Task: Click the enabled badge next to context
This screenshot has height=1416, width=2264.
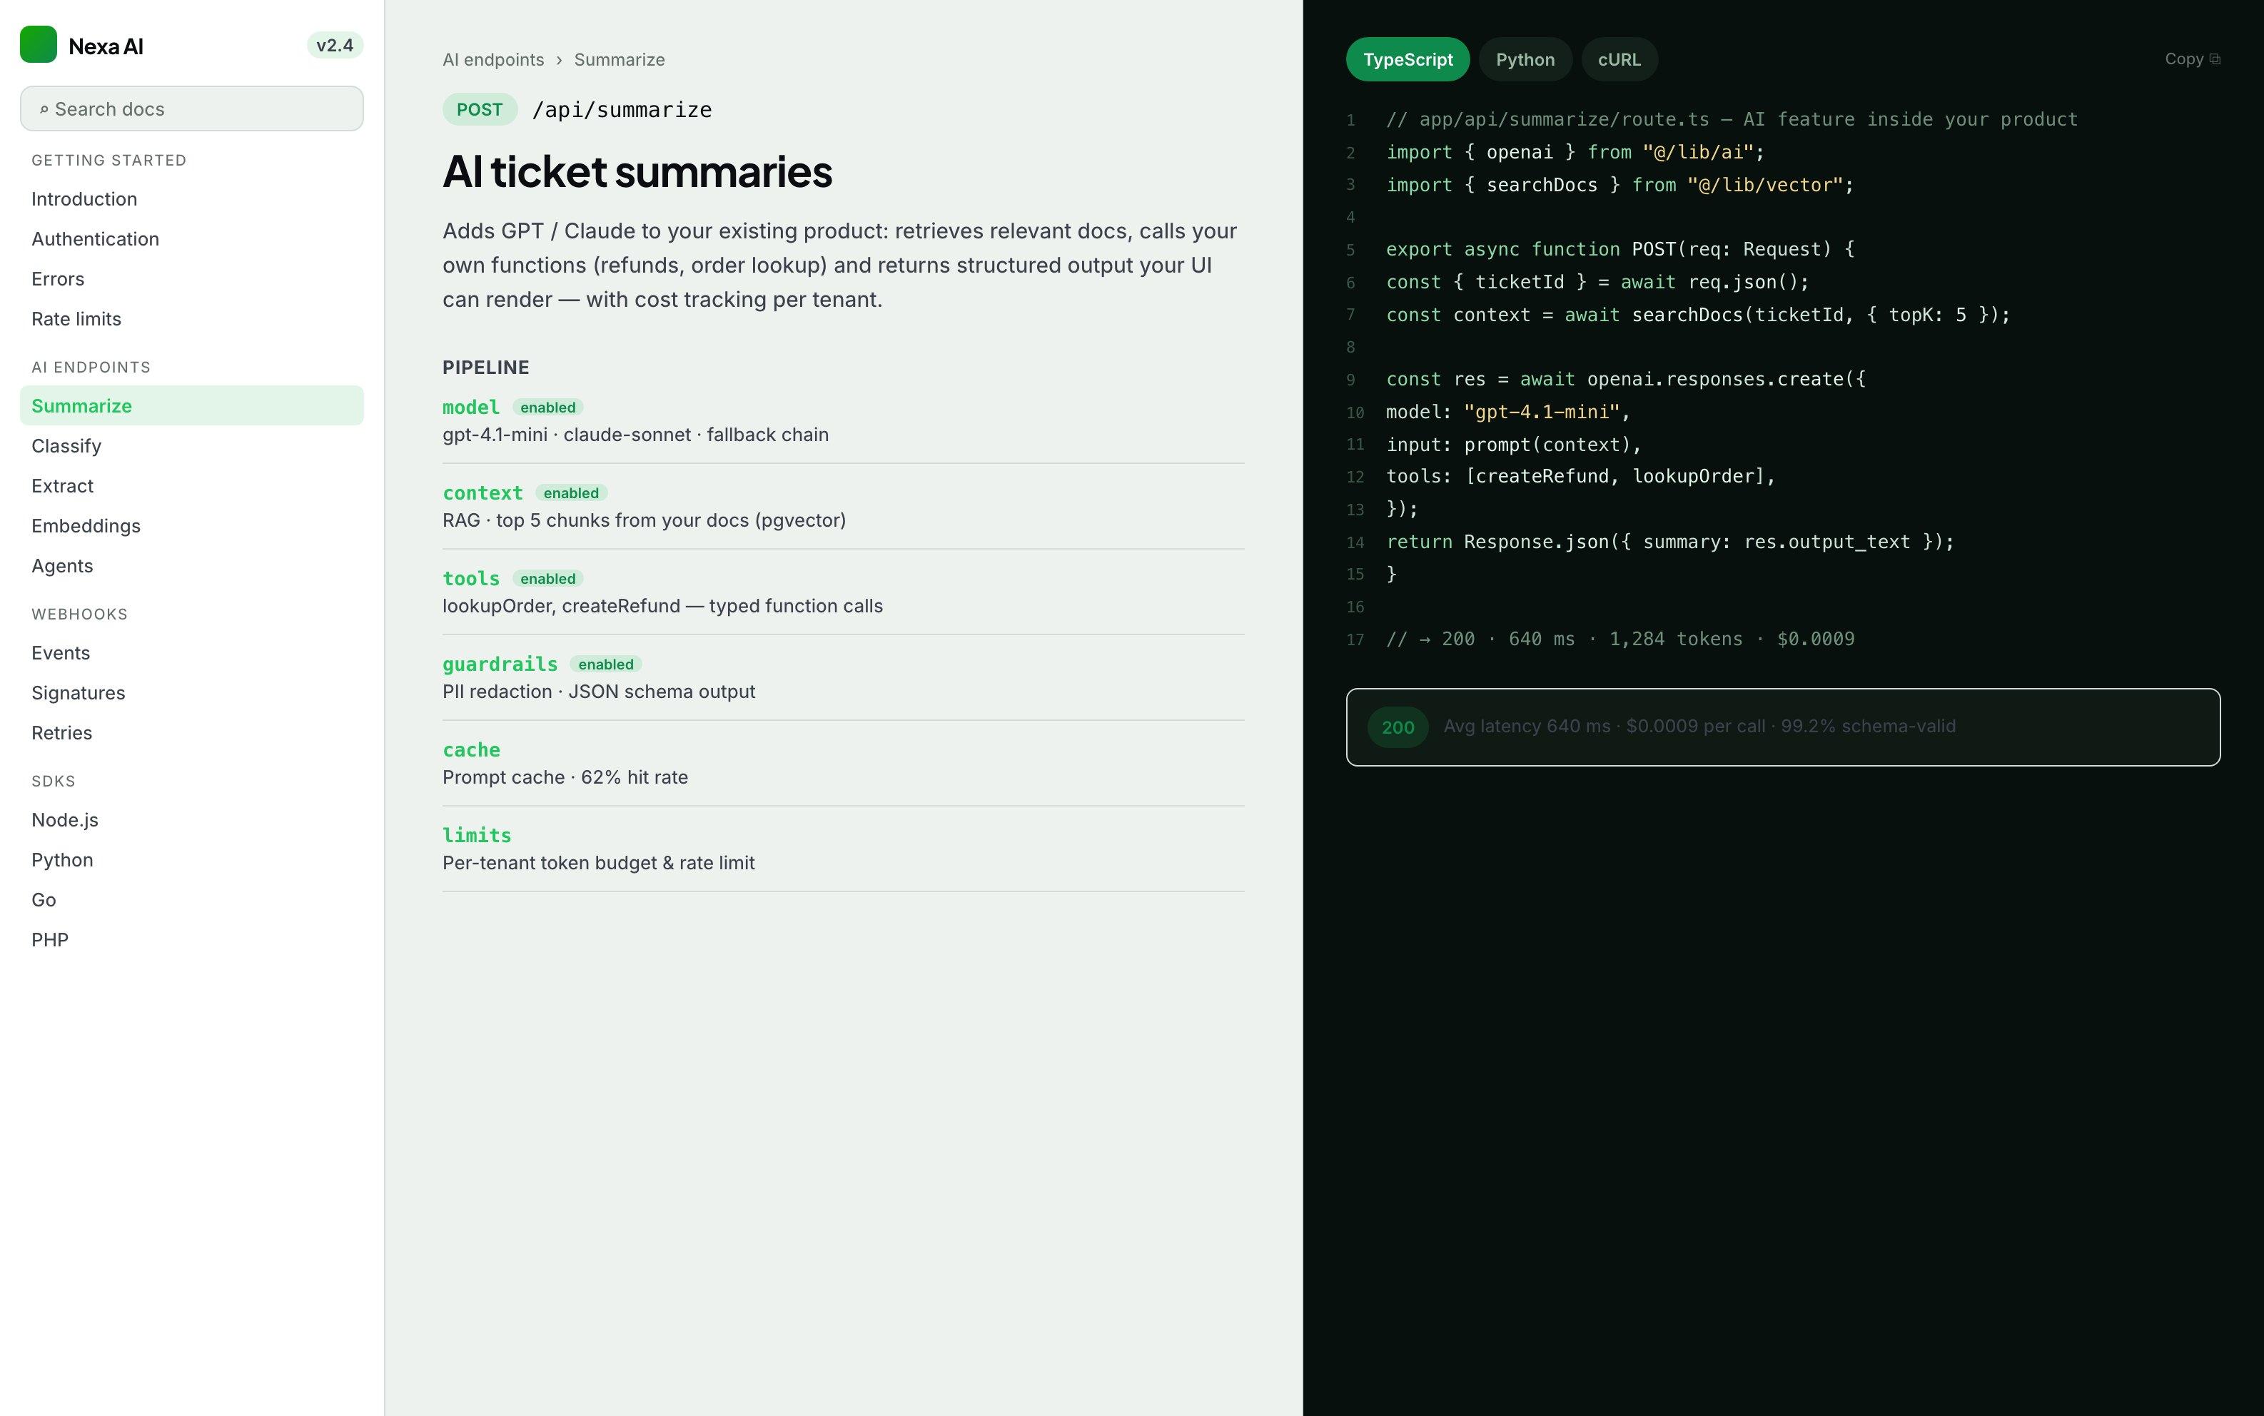Action: click(x=571, y=492)
